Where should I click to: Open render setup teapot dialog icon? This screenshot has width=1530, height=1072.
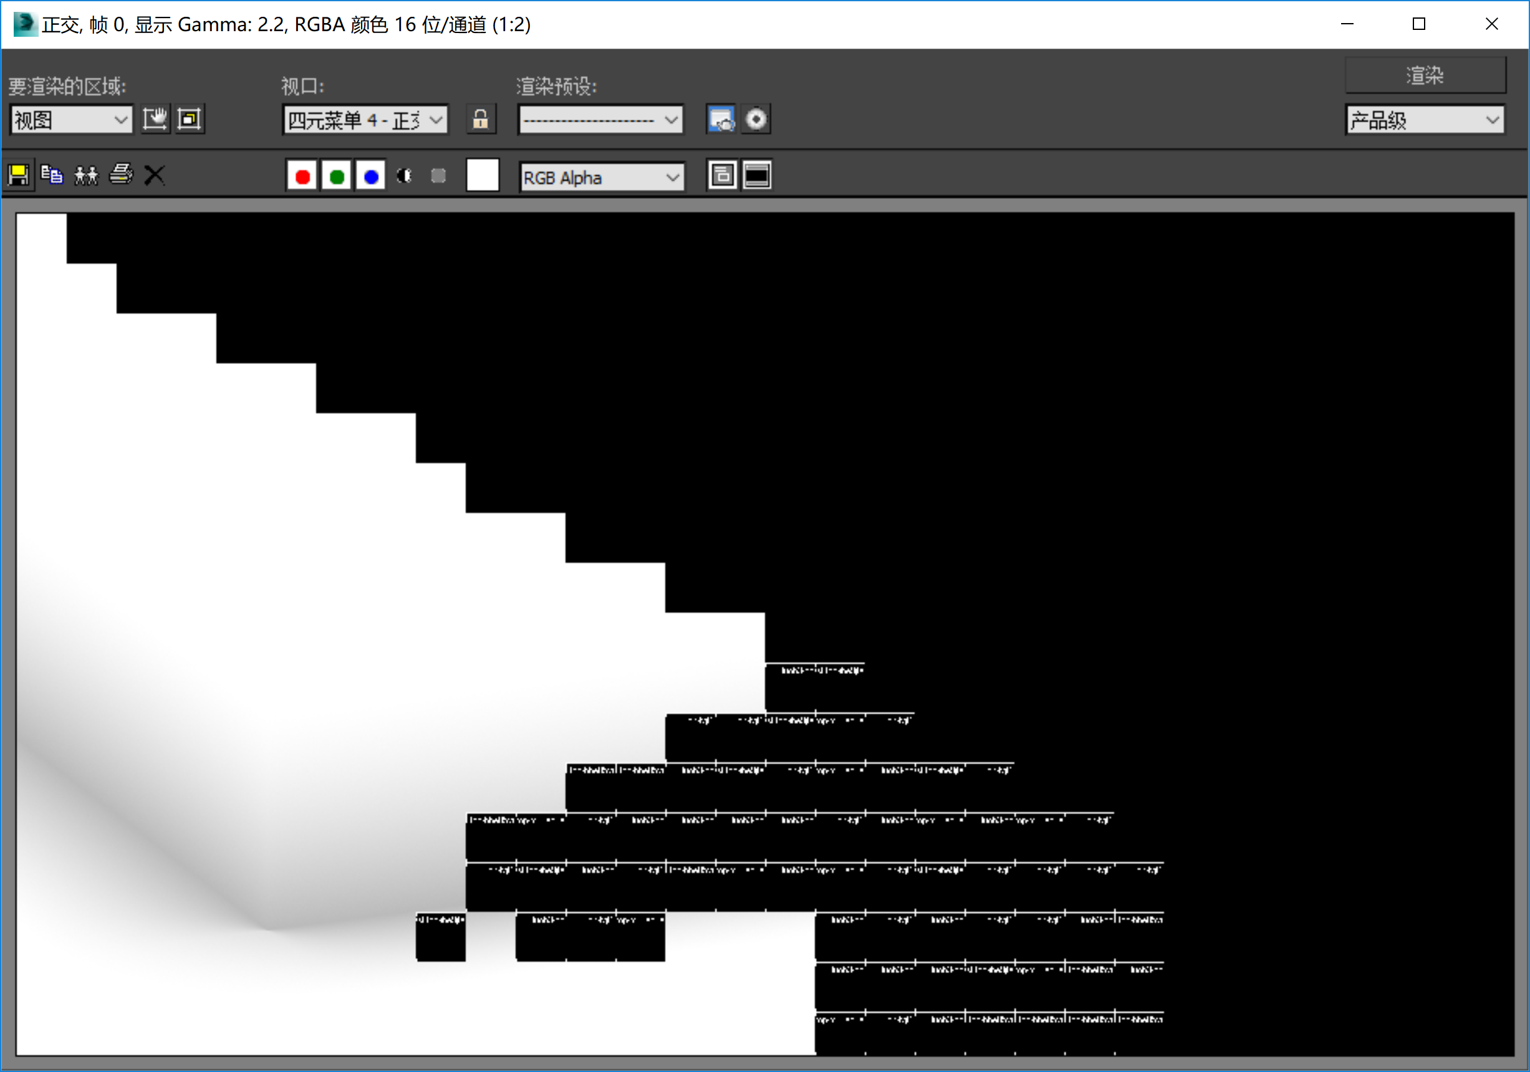(721, 120)
